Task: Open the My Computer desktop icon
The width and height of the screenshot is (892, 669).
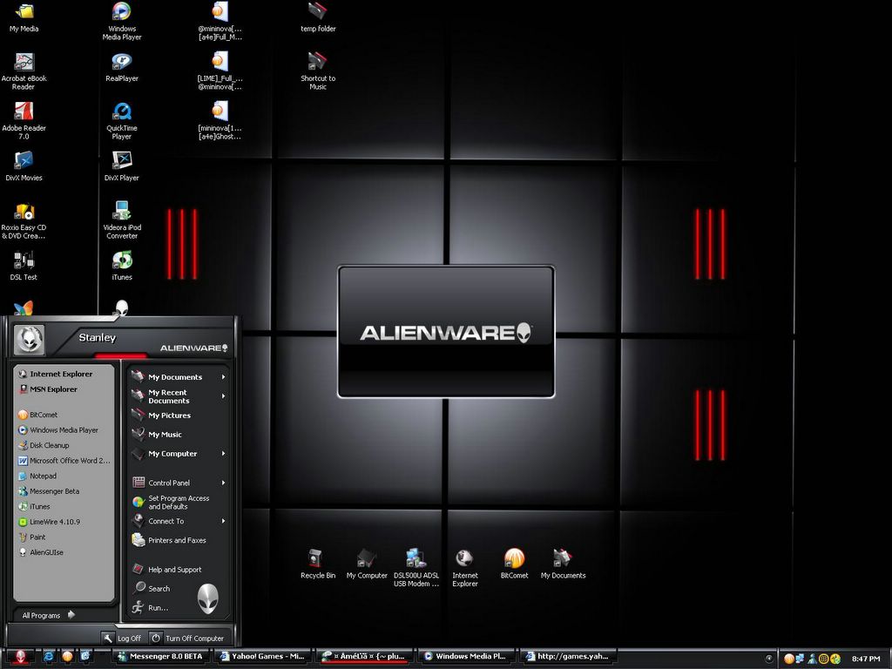Action: [367, 564]
